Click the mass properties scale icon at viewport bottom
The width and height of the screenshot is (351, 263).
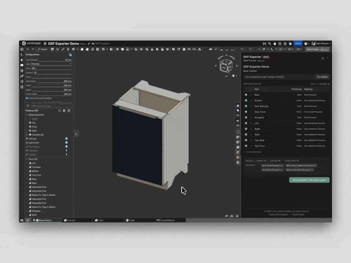point(237,216)
